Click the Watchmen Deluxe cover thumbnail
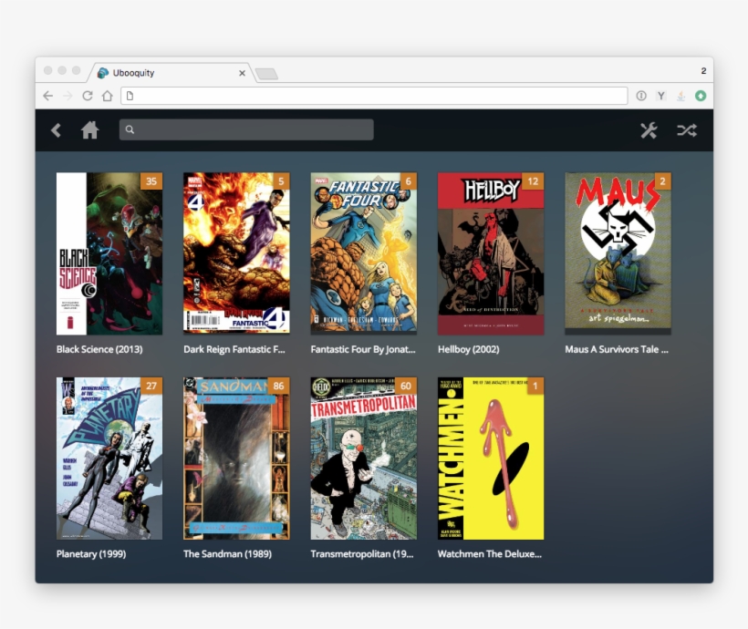The height and width of the screenshot is (629, 748). pos(490,458)
